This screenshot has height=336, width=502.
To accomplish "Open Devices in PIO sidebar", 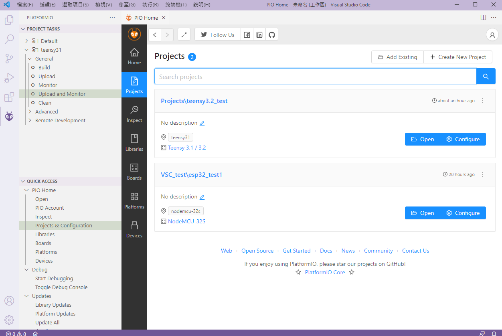I will (134, 229).
